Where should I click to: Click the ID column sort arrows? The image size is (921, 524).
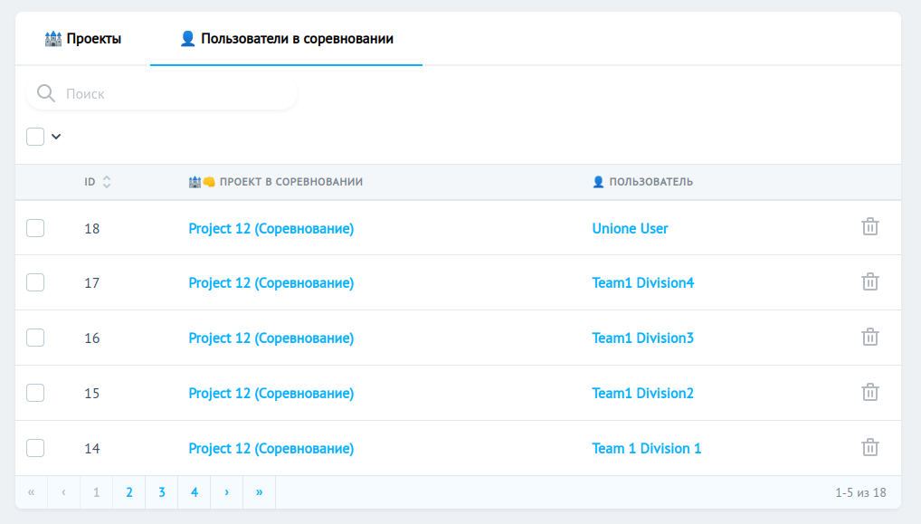click(x=107, y=181)
